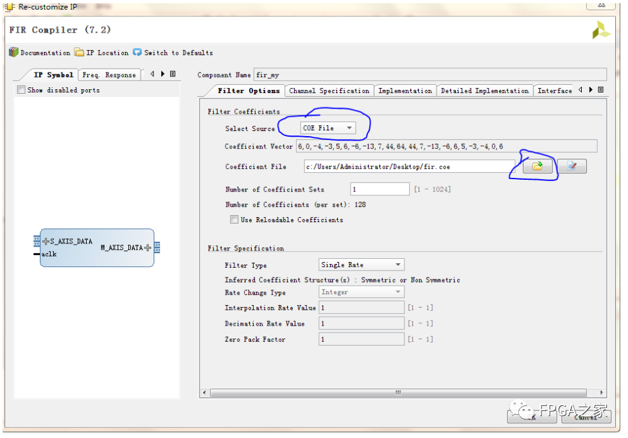628x438 pixels.
Task: Click the edit coefficient file icon
Action: pyautogui.click(x=571, y=166)
